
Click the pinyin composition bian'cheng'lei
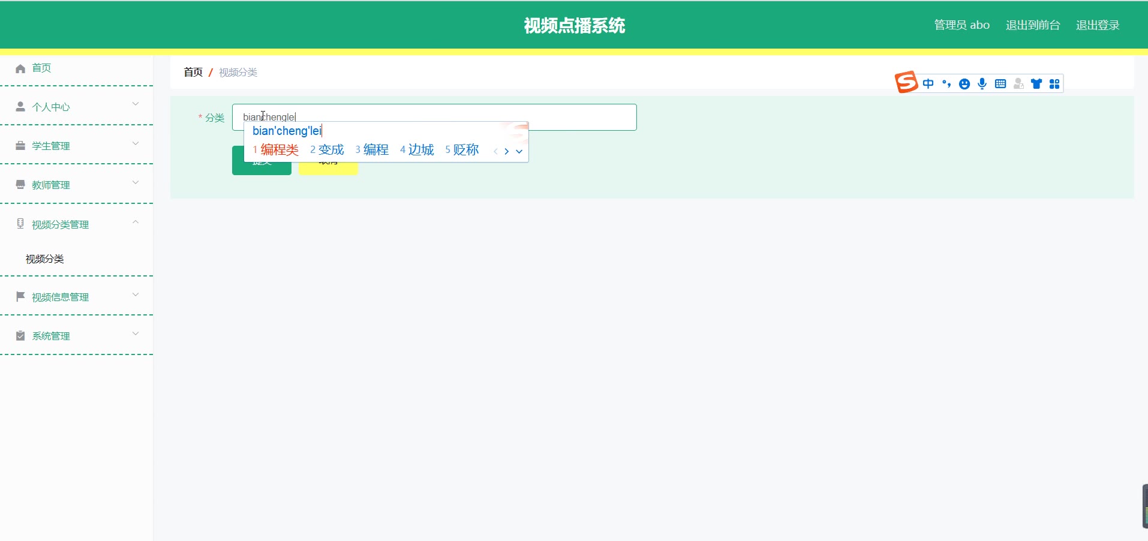pyautogui.click(x=287, y=131)
